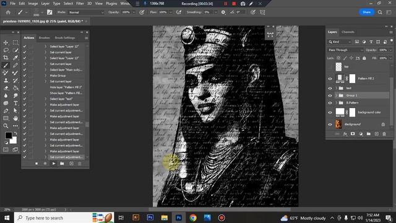Click lock all padlock icon in Layers panel

pyautogui.click(x=364, y=58)
